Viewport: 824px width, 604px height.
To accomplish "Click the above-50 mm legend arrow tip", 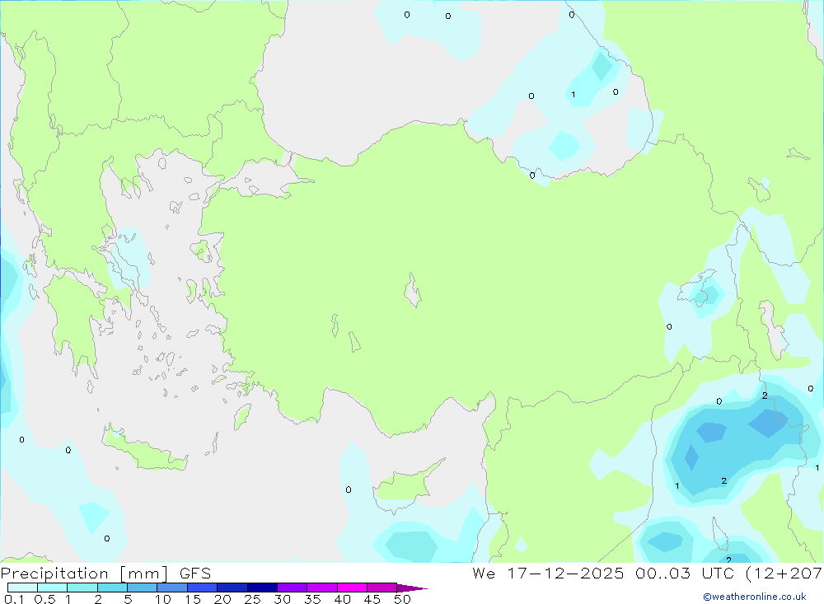I will click(x=412, y=588).
